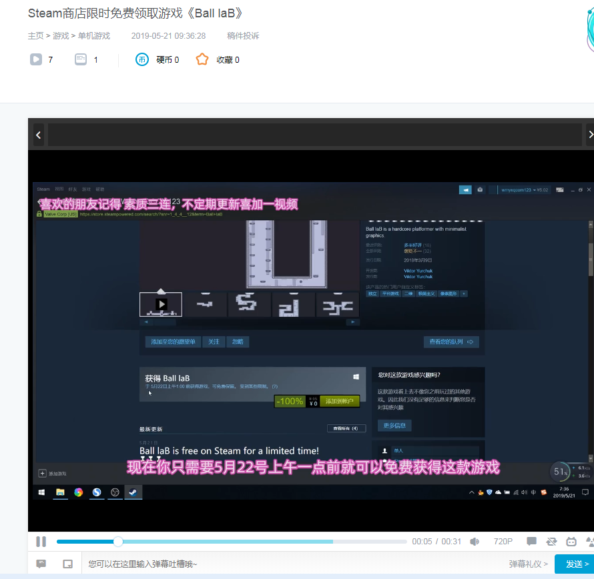Open the 游戏 breadcrumb link
Image resolution: width=594 pixels, height=579 pixels.
tap(61, 36)
